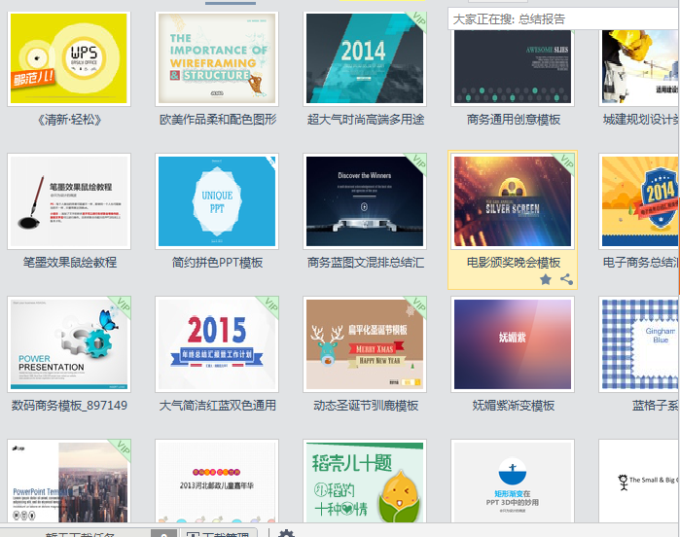This screenshot has height=537, width=680.
Task: Open the 《清新·轻松》 template thumbnail
Action: click(69, 58)
